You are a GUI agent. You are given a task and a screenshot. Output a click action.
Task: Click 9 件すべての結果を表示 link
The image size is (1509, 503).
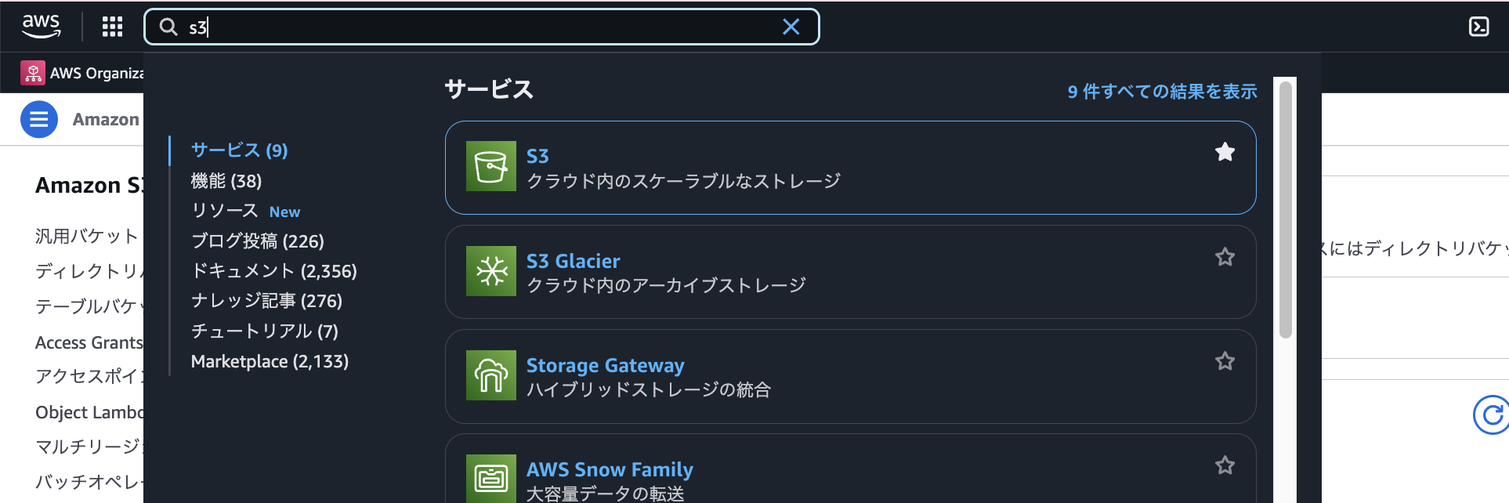click(1162, 92)
